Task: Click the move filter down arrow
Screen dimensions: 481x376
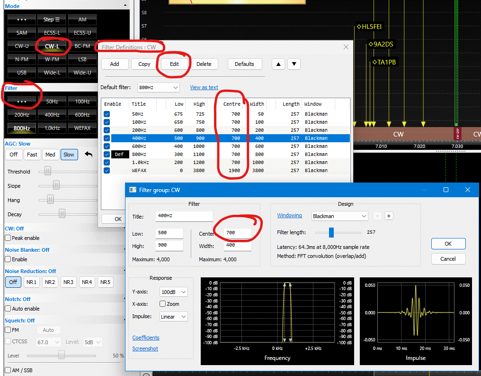Action: (294, 64)
